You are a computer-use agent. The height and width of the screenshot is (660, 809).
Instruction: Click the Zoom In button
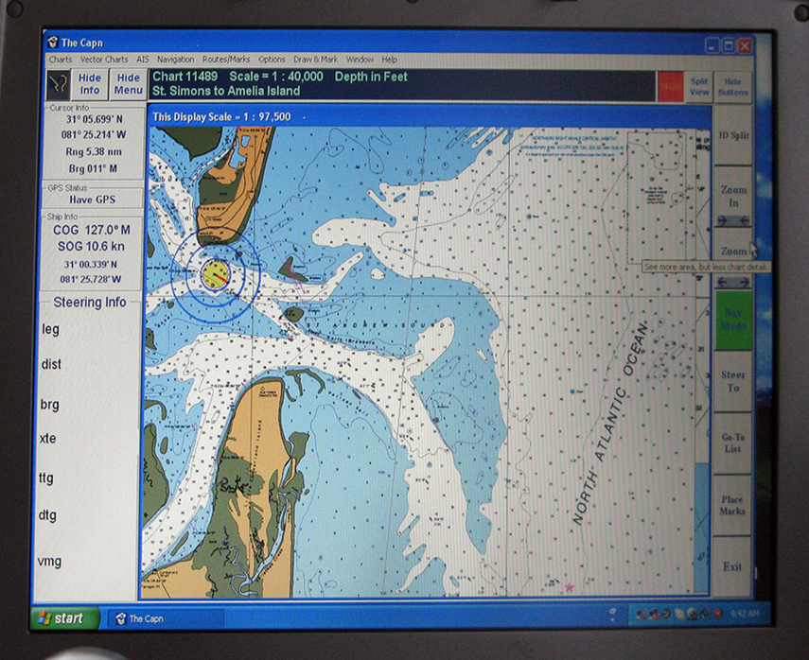[733, 197]
